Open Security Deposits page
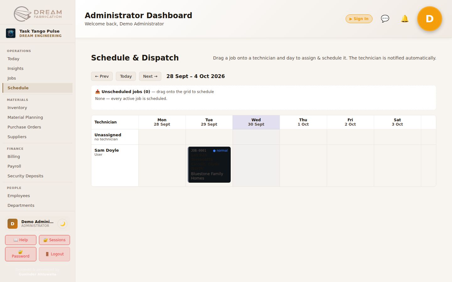This screenshot has width=452, height=282. click(x=37, y=176)
